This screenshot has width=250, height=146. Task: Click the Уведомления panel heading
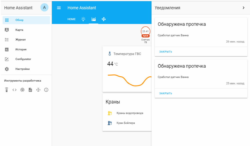point(167,8)
